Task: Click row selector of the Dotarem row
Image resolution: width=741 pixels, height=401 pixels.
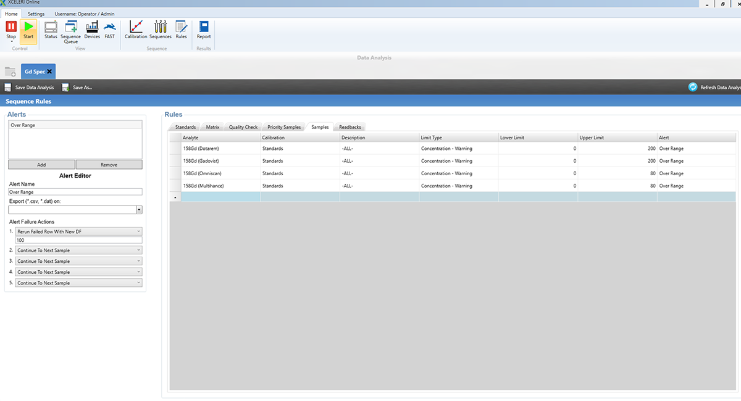Action: tap(175, 149)
